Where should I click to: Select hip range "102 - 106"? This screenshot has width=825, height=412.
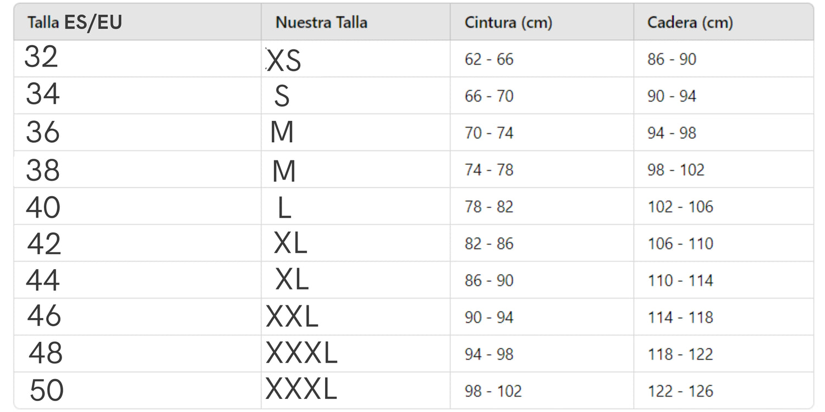(x=680, y=207)
